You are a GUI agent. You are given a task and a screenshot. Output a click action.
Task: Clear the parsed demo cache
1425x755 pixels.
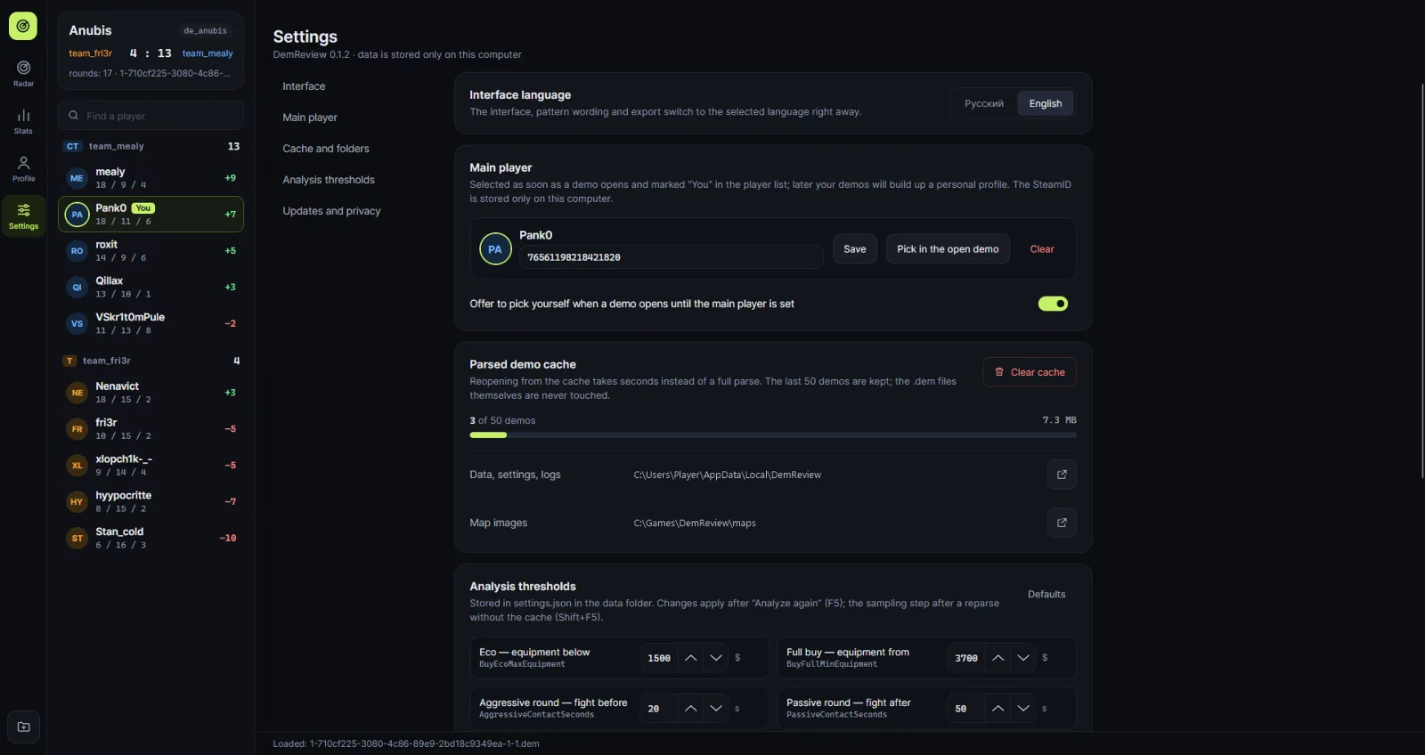[1030, 372]
